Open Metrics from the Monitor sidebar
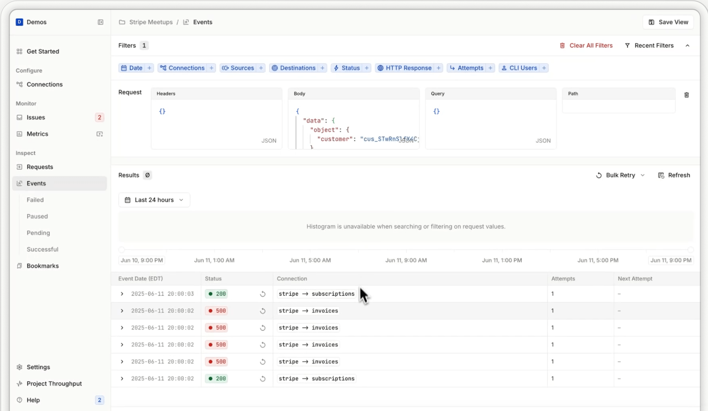 [x=37, y=134]
